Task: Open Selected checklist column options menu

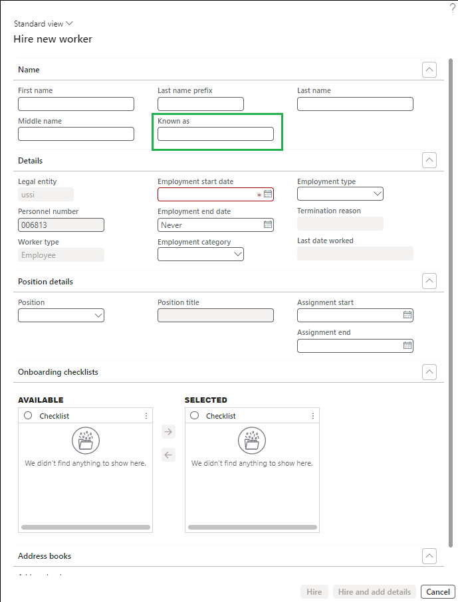Action: coord(313,416)
